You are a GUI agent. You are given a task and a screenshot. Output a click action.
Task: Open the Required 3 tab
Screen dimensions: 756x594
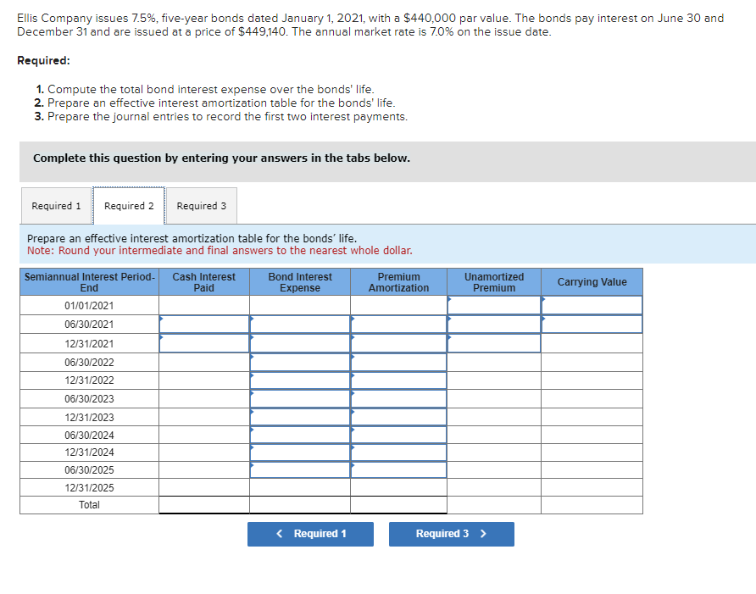[202, 206]
